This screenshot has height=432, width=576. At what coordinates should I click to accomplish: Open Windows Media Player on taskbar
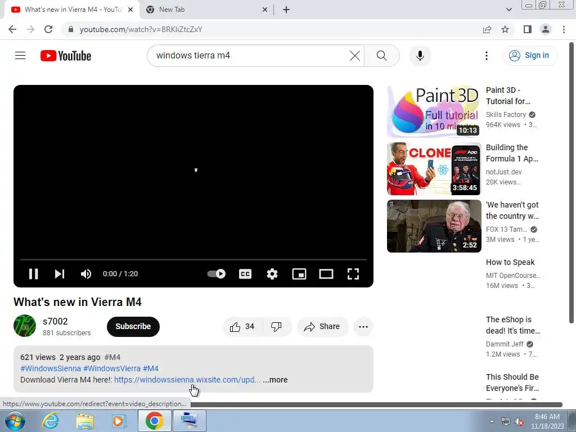click(x=119, y=421)
